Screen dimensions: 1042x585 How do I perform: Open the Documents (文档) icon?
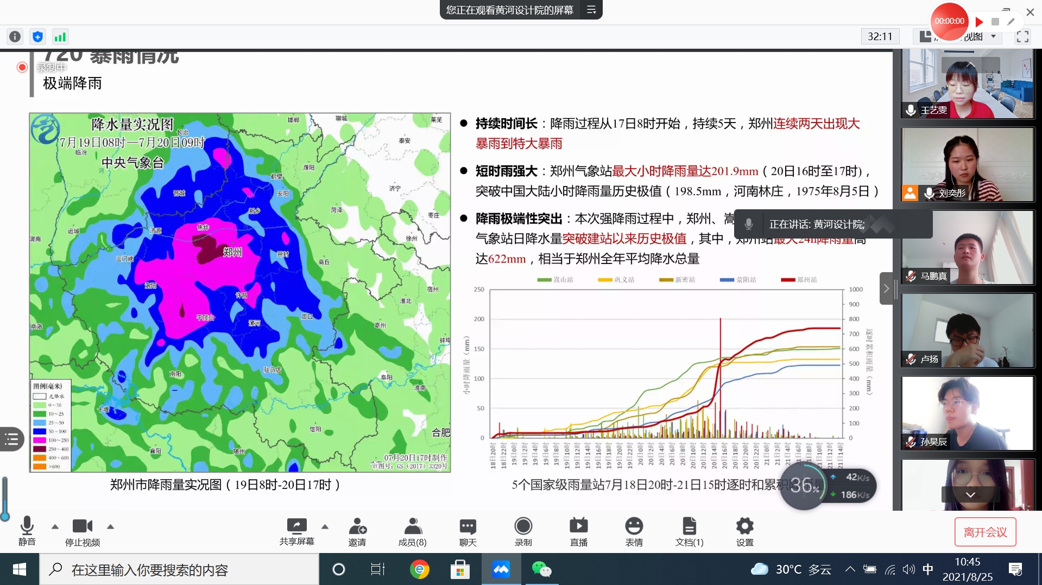click(689, 531)
